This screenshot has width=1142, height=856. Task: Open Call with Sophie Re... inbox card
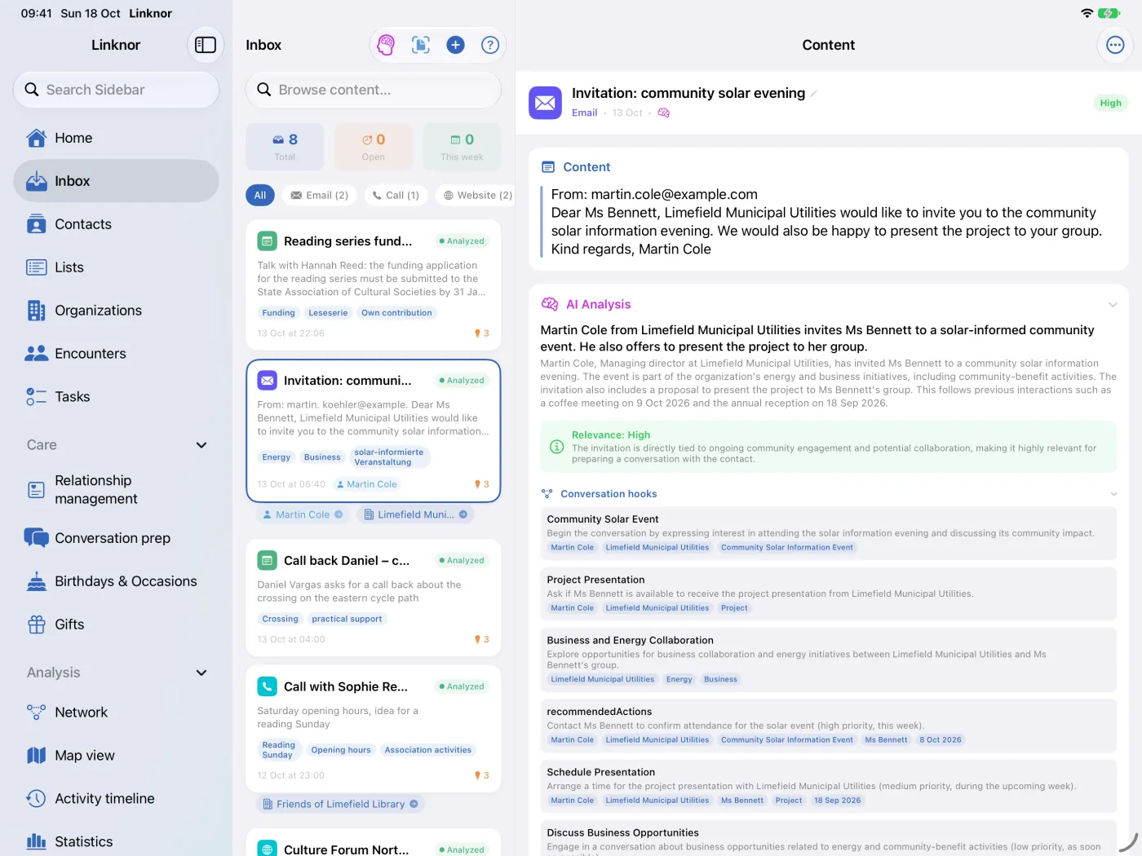374,729
